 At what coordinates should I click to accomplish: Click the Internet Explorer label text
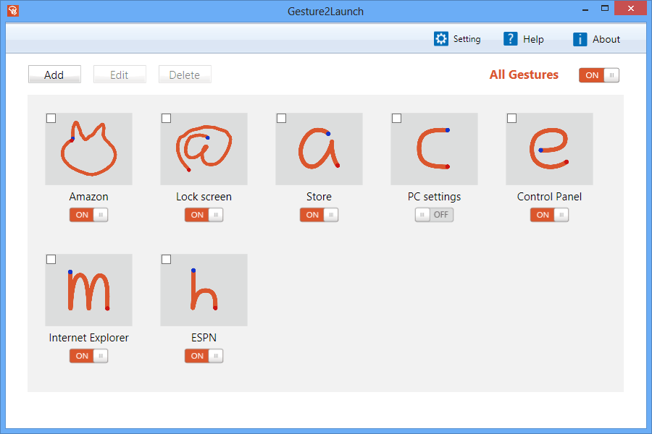point(88,338)
